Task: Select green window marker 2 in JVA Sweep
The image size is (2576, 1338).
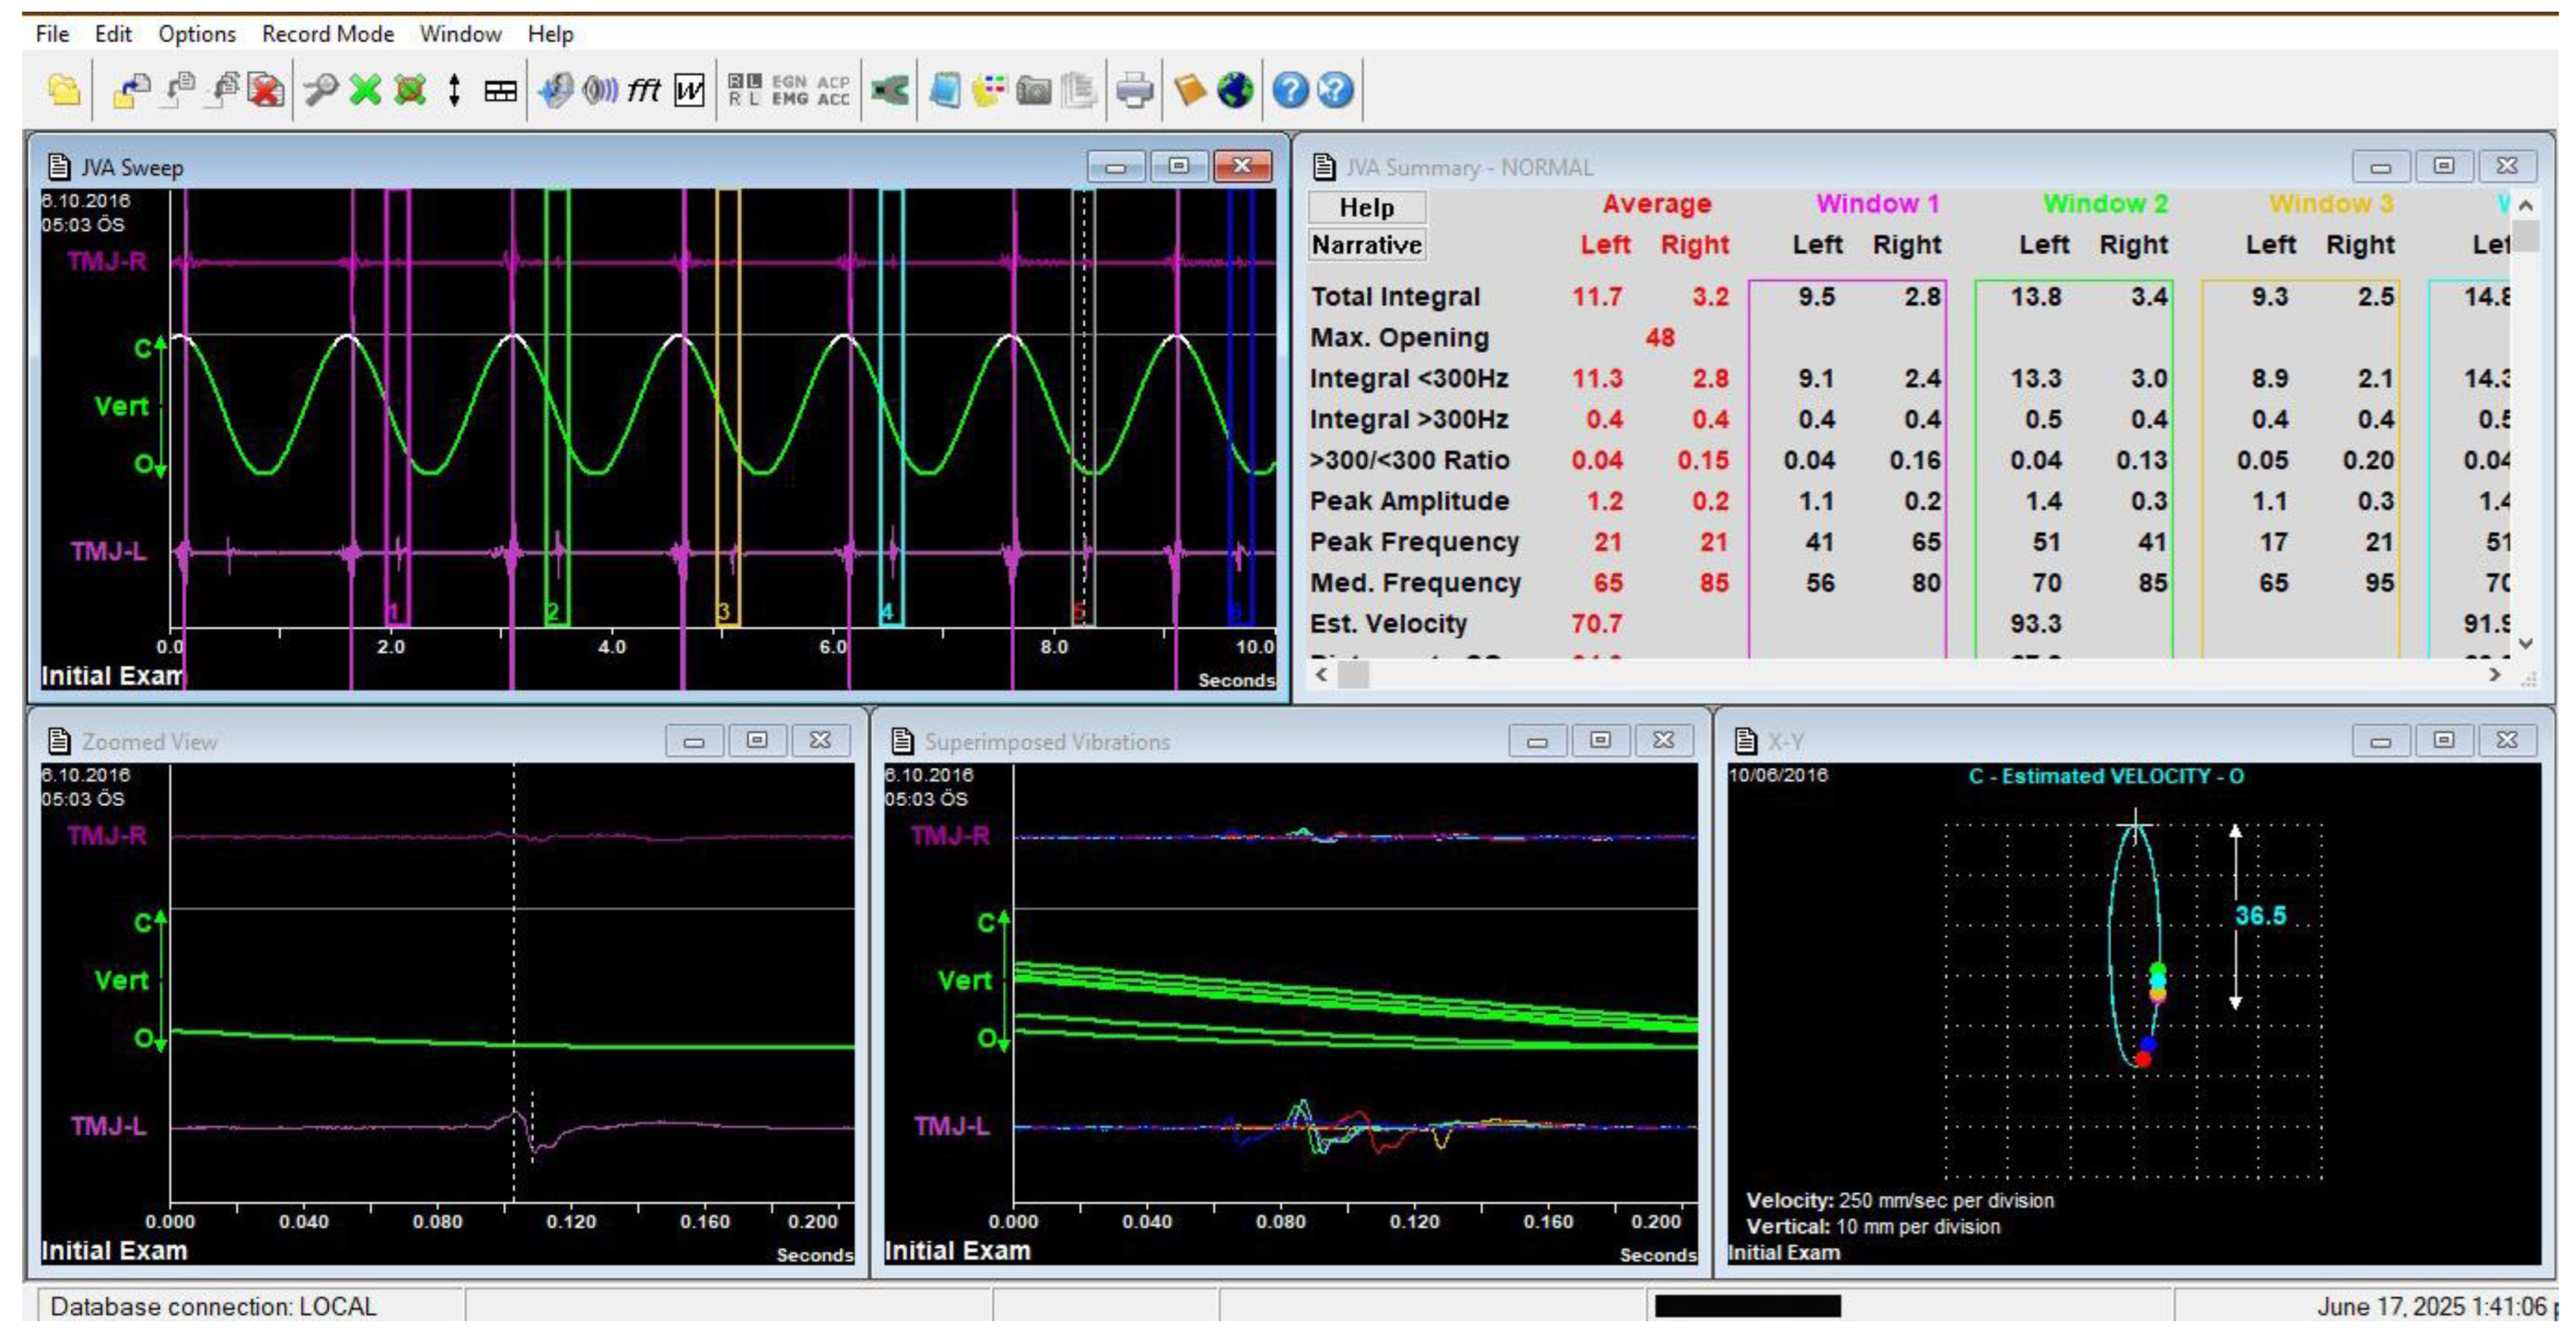Action: click(552, 612)
